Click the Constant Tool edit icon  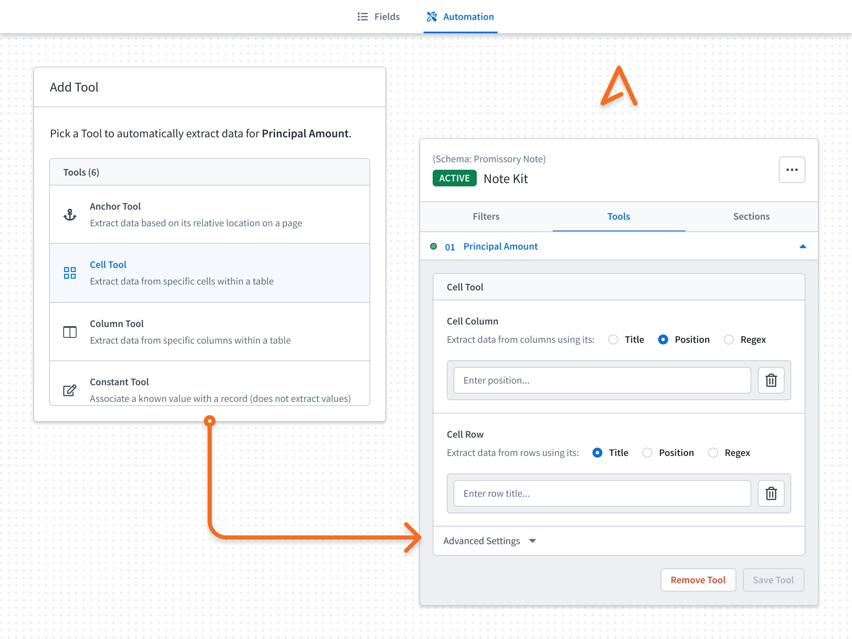coord(70,390)
